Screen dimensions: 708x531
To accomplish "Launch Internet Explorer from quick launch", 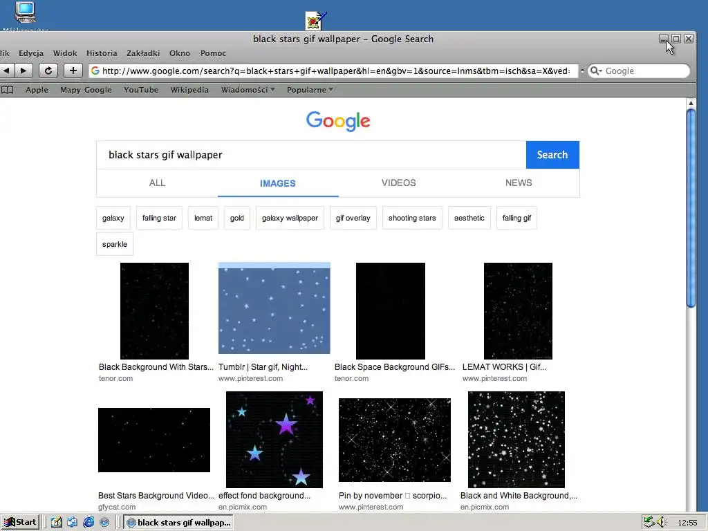I will coord(88,522).
